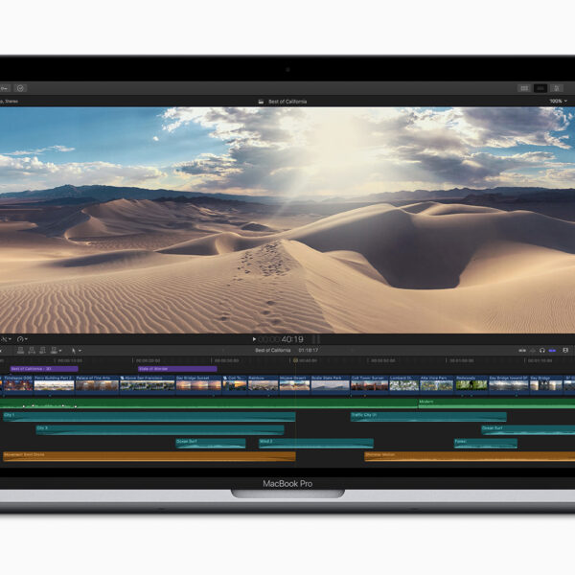Viewport: 575px width, 575px height.
Task: Open the clip appearance filmstrip icon
Action: tap(565, 351)
